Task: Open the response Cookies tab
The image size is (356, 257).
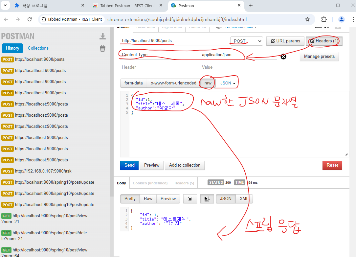Action: pyautogui.click(x=150, y=183)
